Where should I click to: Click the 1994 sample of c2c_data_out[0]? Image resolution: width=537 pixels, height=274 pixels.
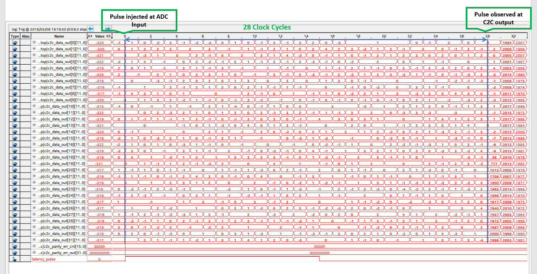(507, 43)
